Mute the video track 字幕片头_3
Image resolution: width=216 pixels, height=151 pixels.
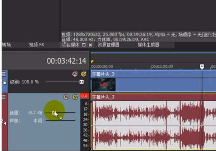[x=75, y=74]
